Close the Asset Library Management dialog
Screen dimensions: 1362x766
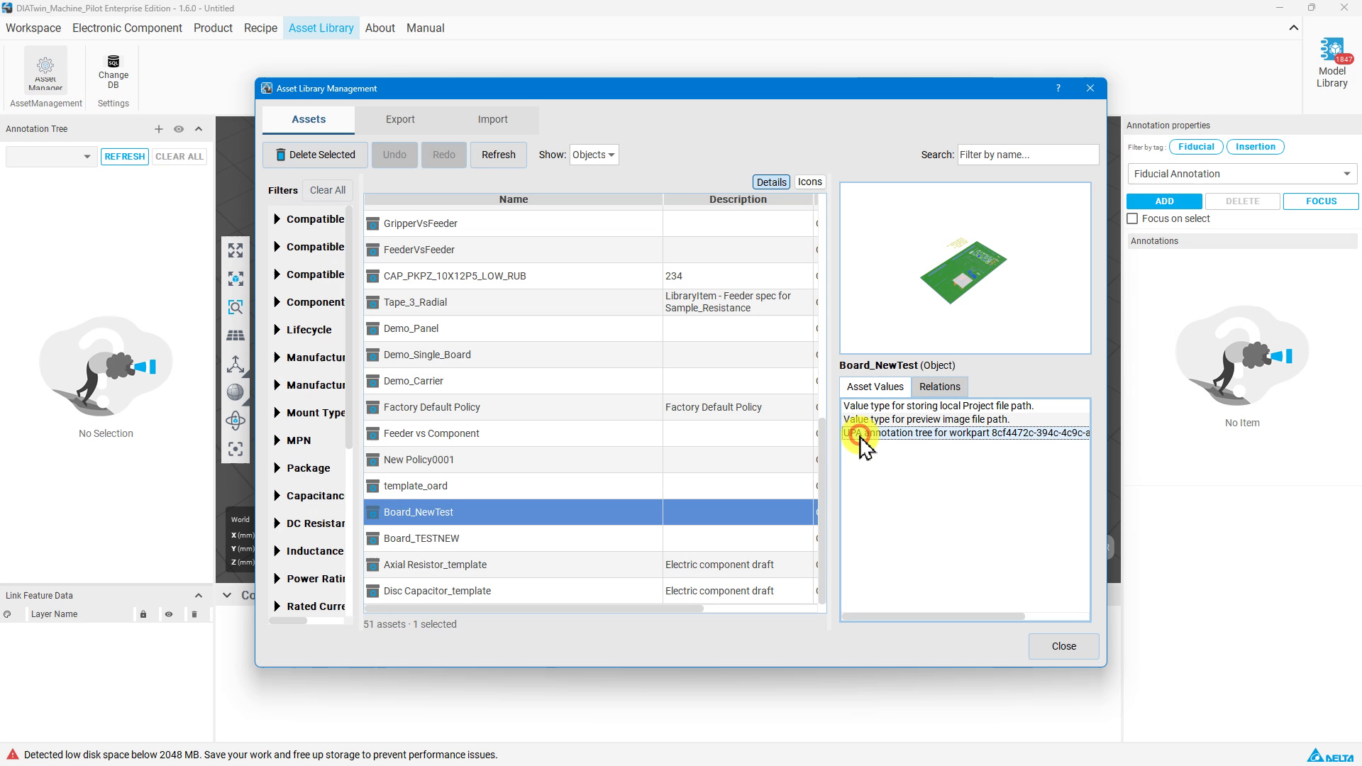click(x=1063, y=646)
